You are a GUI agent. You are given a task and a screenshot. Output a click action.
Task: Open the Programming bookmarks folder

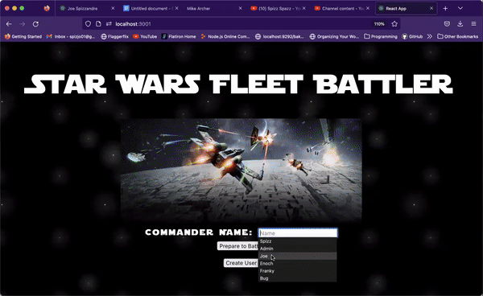381,37
